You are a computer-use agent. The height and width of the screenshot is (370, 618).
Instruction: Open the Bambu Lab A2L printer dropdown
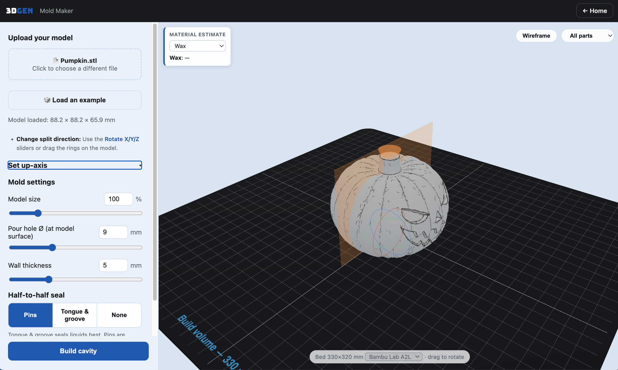tap(394, 357)
